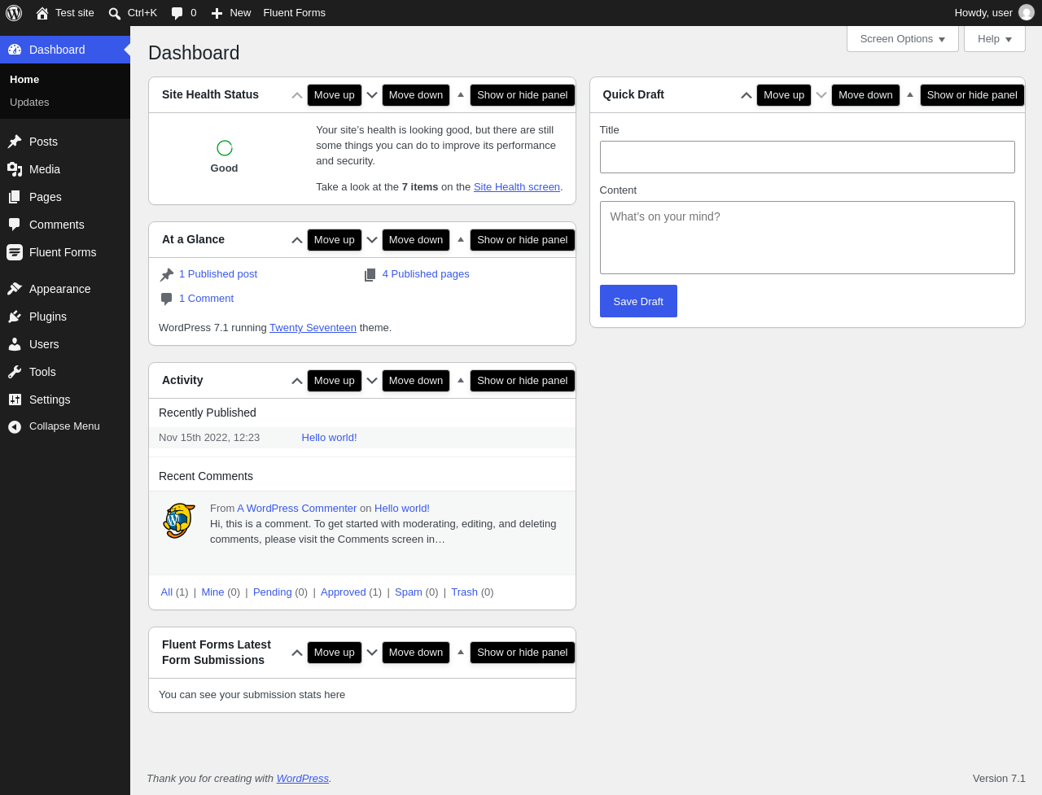
Task: Click up chevron on Activity panel
Action: [x=297, y=381]
